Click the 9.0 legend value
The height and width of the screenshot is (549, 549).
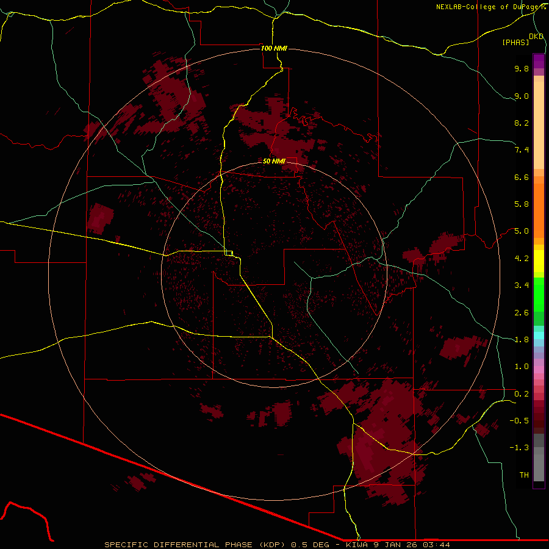coord(522,96)
